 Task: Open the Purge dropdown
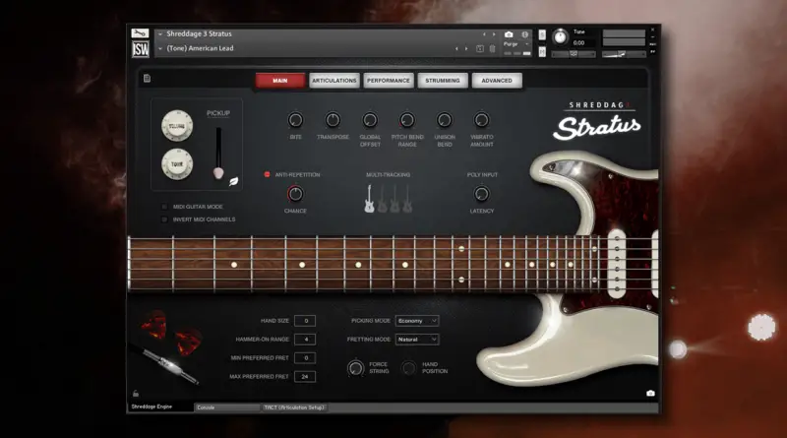[x=516, y=44]
